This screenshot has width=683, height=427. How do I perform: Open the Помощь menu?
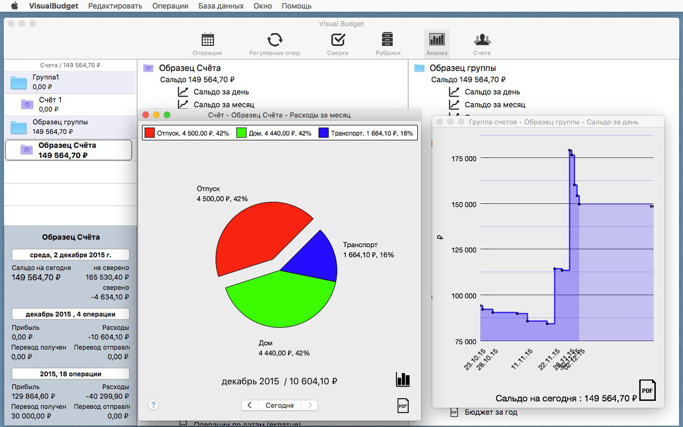[297, 6]
